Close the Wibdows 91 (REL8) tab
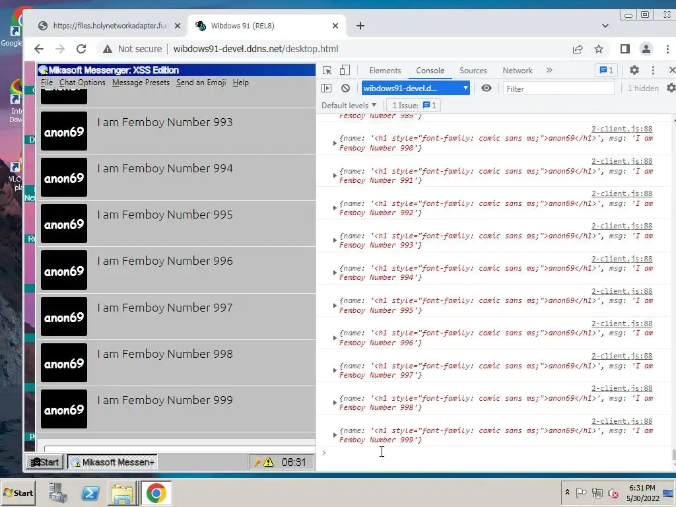Viewport: 676px width, 507px height. click(335, 26)
